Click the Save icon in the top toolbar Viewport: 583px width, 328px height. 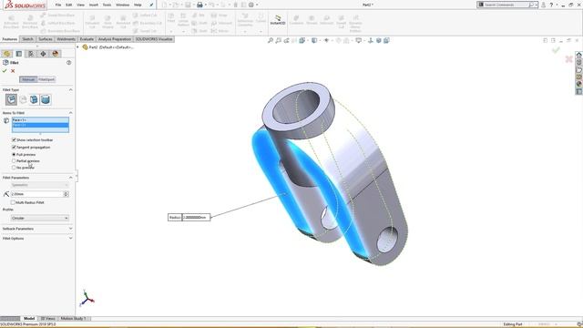[189, 5]
